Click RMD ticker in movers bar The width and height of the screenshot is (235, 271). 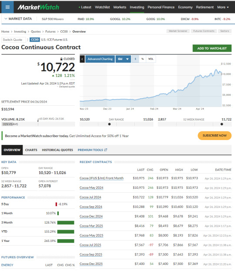pos(86,19)
